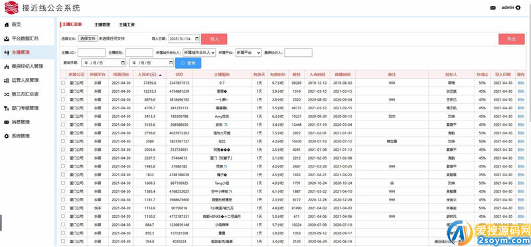The image size is (531, 247).
Task: Click the 所属平台 column header
Action: (98, 74)
